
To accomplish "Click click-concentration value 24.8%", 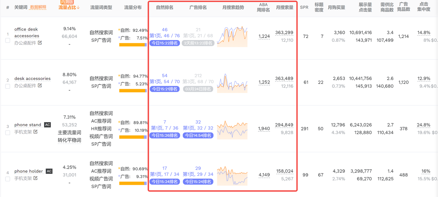I will pyautogui.click(x=424, y=125).
